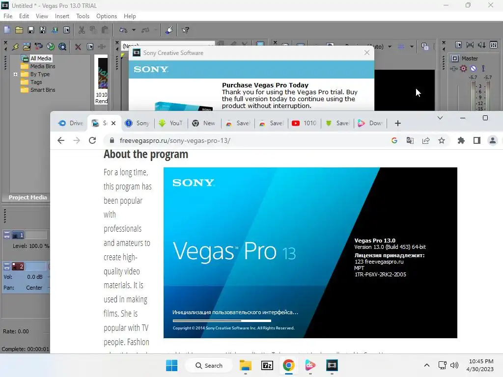The width and height of the screenshot is (503, 377).
Task: Click Get Media from the Web icon
Action: pyautogui.click(x=62, y=47)
